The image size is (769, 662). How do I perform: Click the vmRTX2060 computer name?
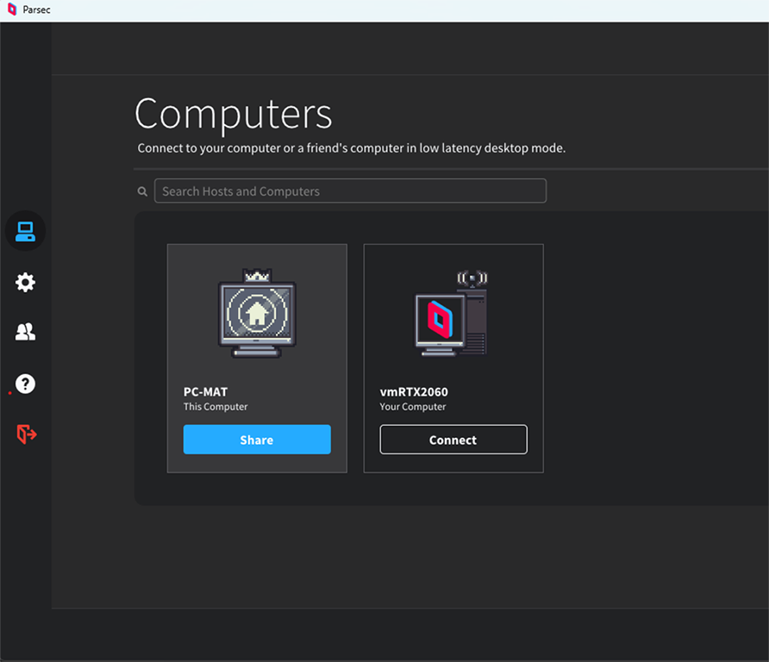tap(414, 391)
